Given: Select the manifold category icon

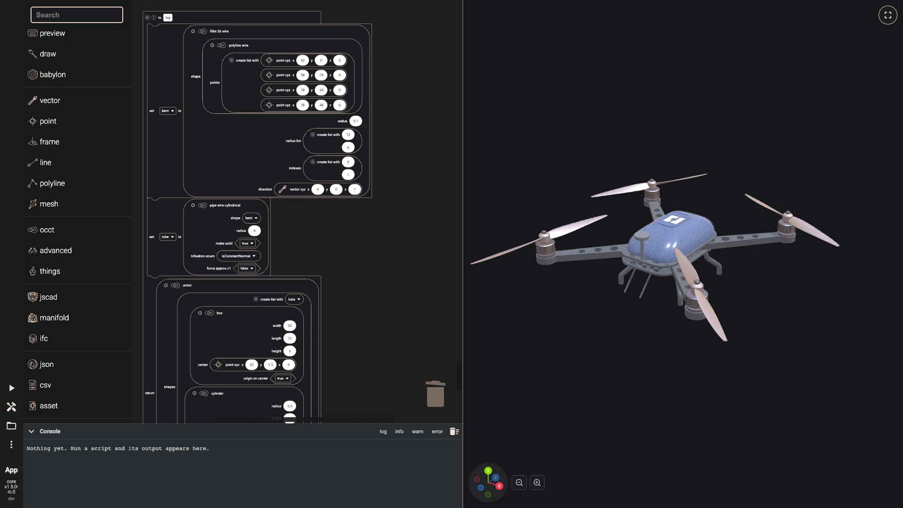Looking at the screenshot, I should click(32, 317).
